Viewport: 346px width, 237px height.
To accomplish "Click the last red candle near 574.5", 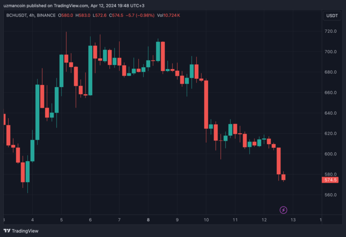I will [x=283, y=177].
